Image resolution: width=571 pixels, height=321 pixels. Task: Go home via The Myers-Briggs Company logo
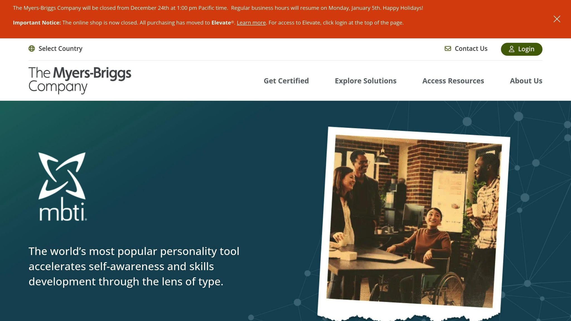[80, 80]
